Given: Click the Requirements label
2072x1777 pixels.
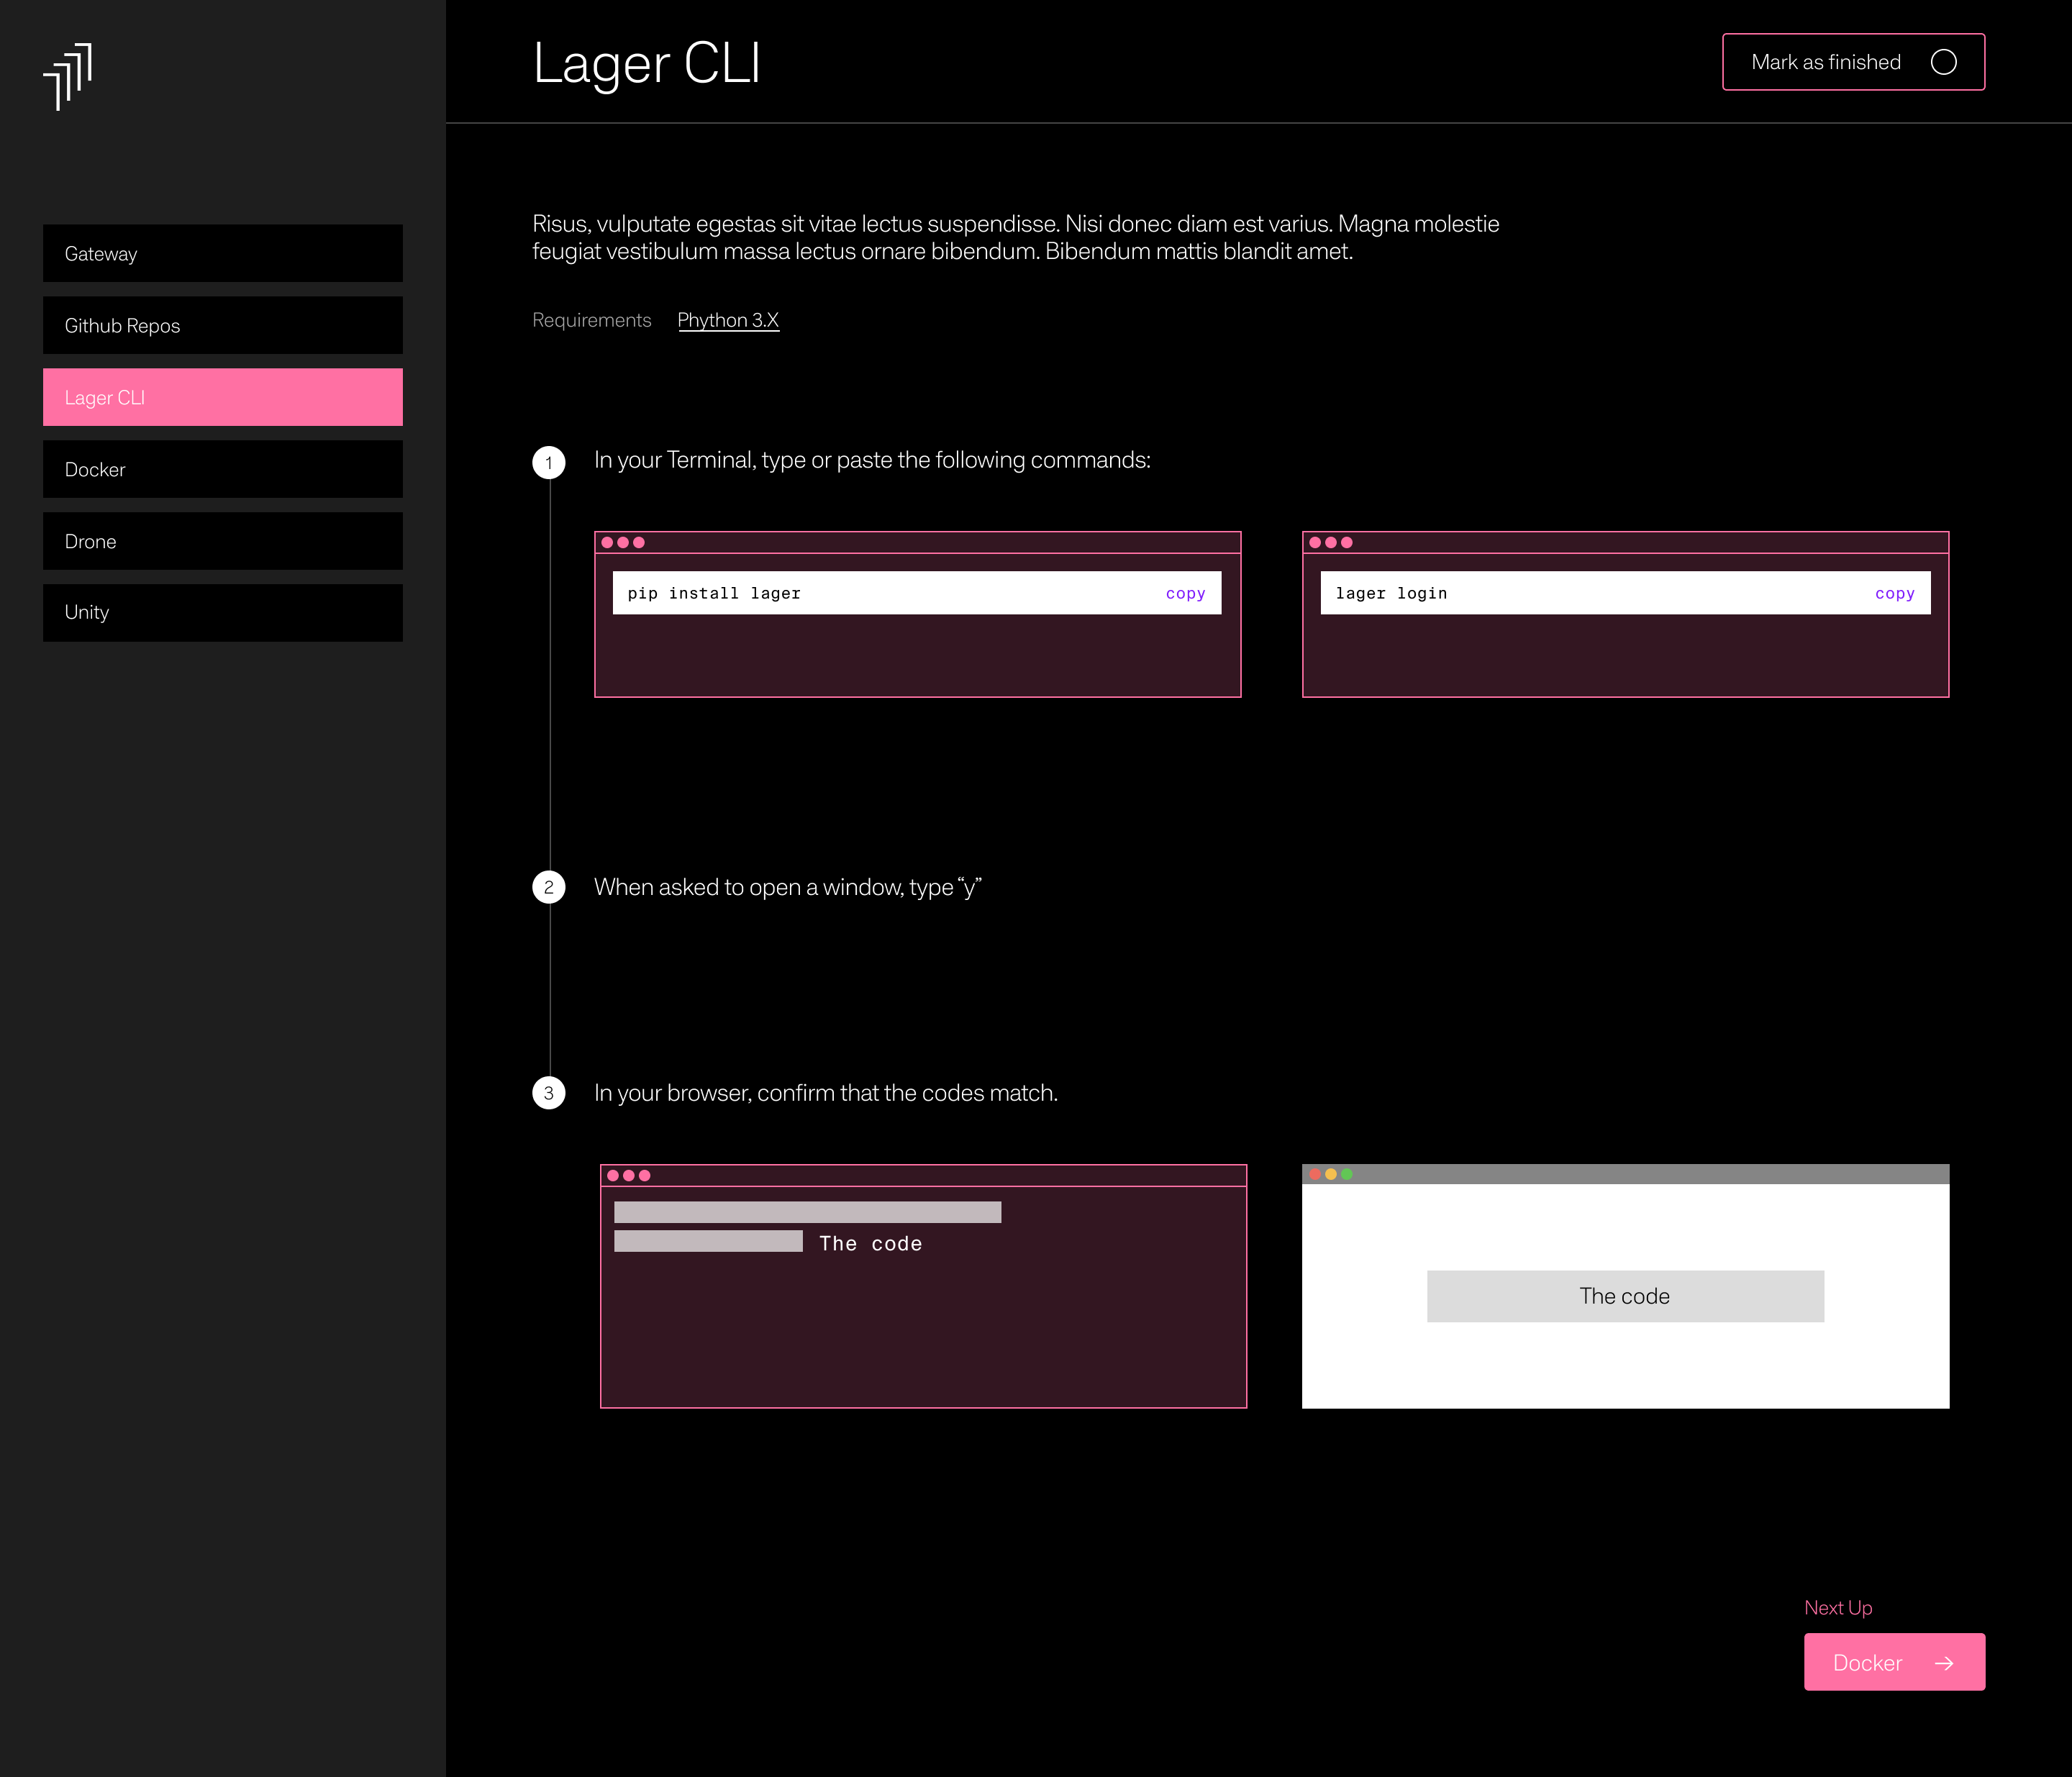Looking at the screenshot, I should (591, 320).
